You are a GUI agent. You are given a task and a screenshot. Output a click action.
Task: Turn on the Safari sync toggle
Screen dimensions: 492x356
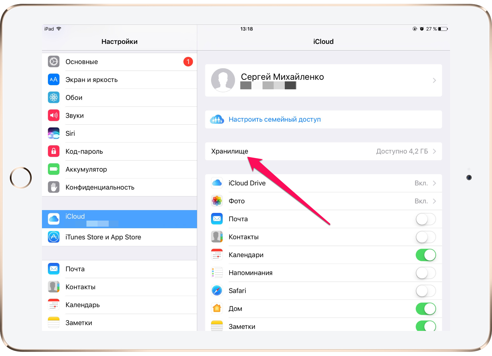(x=426, y=291)
